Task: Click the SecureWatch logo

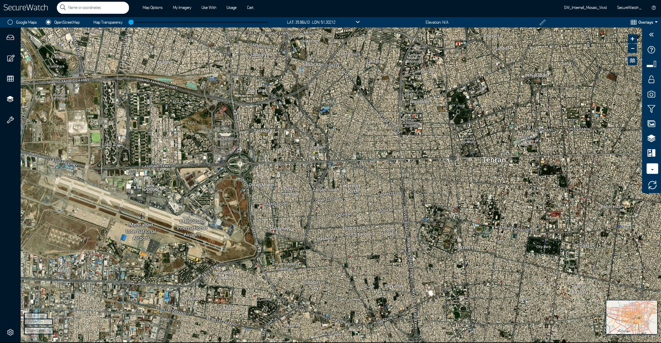Action: (x=25, y=8)
